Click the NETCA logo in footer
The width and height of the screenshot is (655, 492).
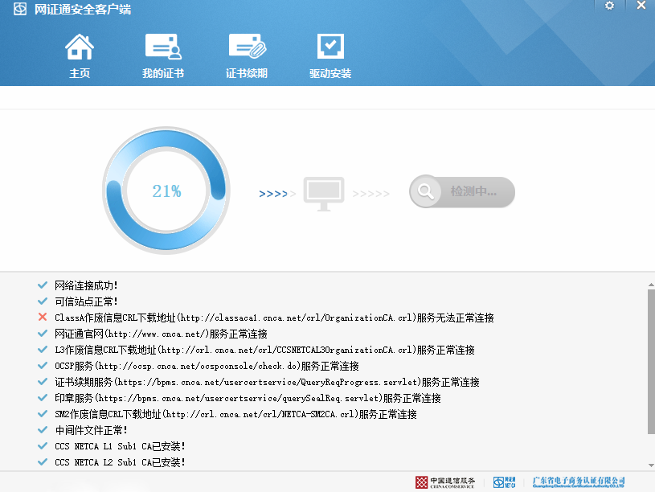click(x=504, y=482)
